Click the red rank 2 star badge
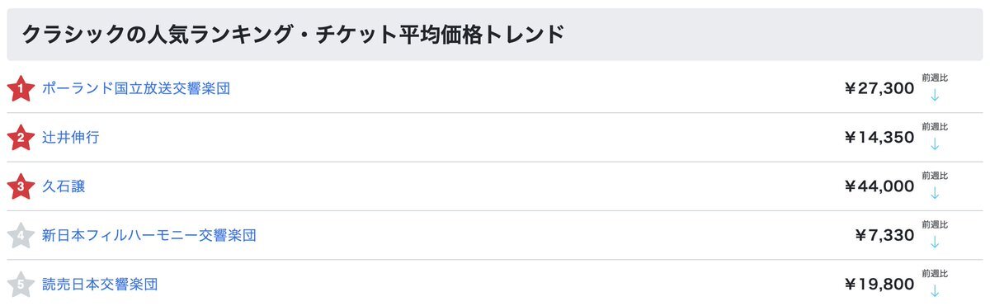 [x=20, y=138]
